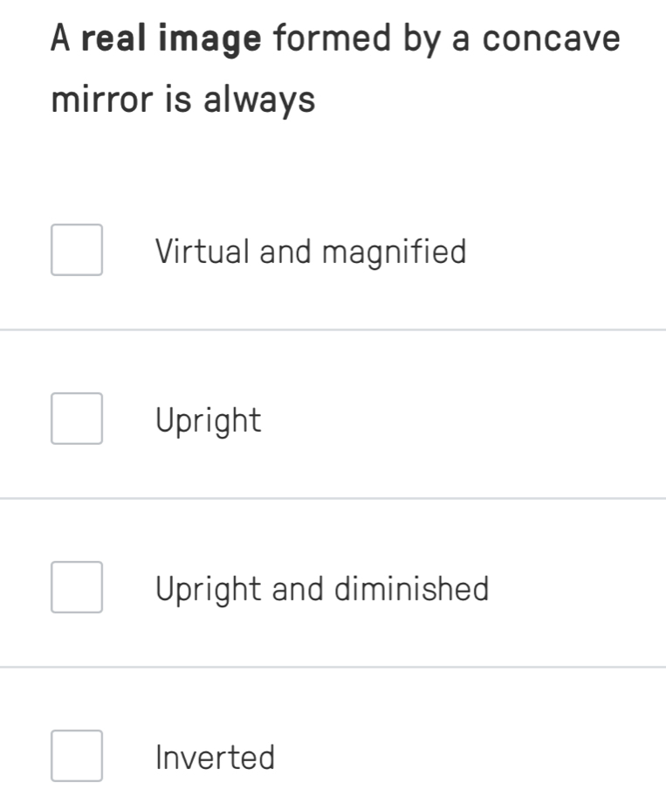Click the leading 'A' of the question
The image size is (666, 803).
(60, 39)
